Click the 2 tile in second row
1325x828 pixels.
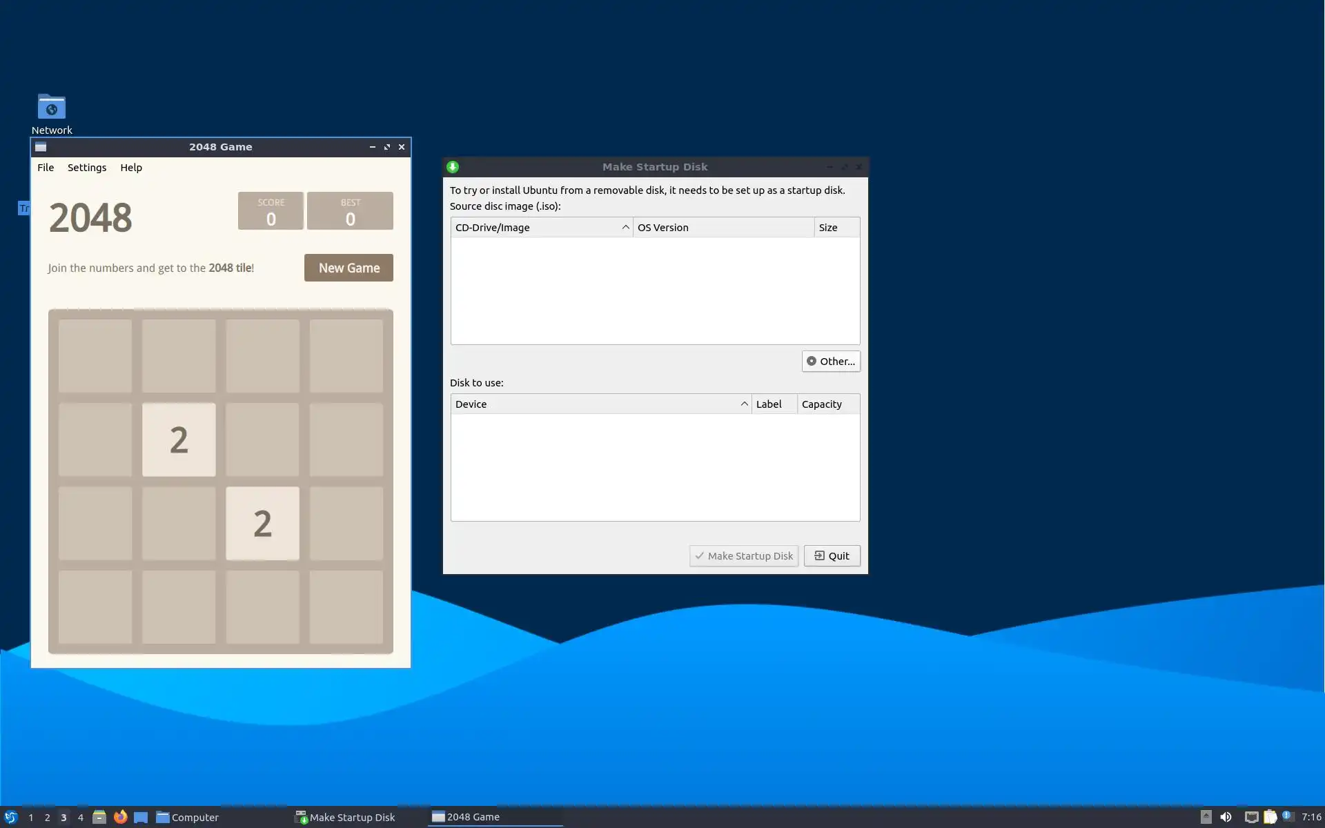point(179,440)
